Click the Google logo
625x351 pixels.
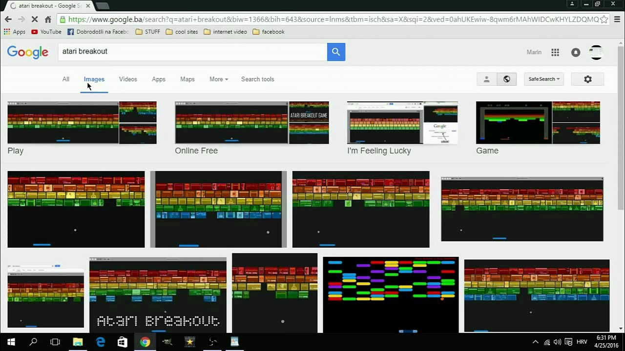[28, 52]
